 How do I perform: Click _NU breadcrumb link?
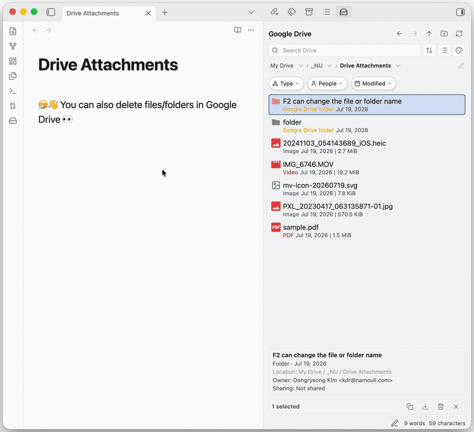click(317, 66)
